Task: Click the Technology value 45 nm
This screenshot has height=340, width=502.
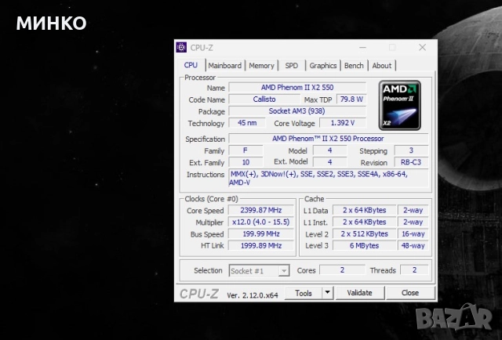Action: 247,123
